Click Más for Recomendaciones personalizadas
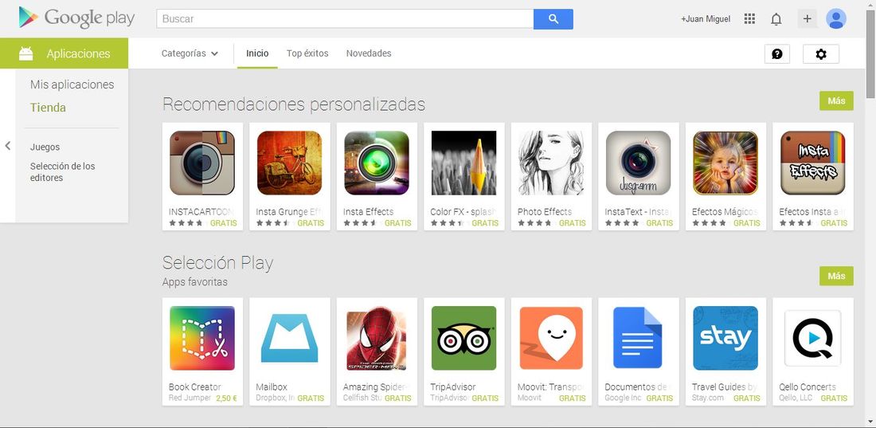The image size is (876, 428). [836, 100]
